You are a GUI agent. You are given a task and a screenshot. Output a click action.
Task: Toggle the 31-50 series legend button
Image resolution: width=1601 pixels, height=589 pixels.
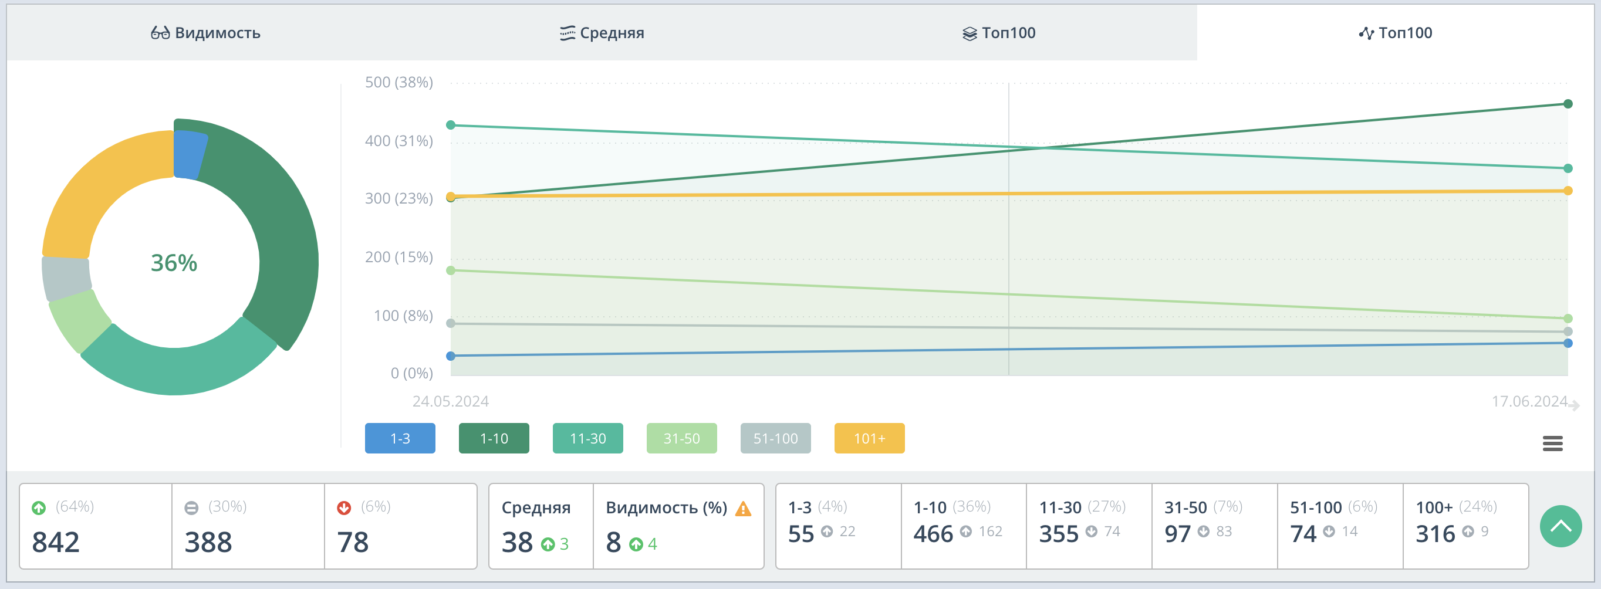tap(681, 438)
